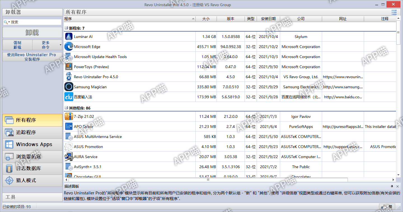Click the 卸载器 section header
The image size is (403, 212).
point(32,12)
